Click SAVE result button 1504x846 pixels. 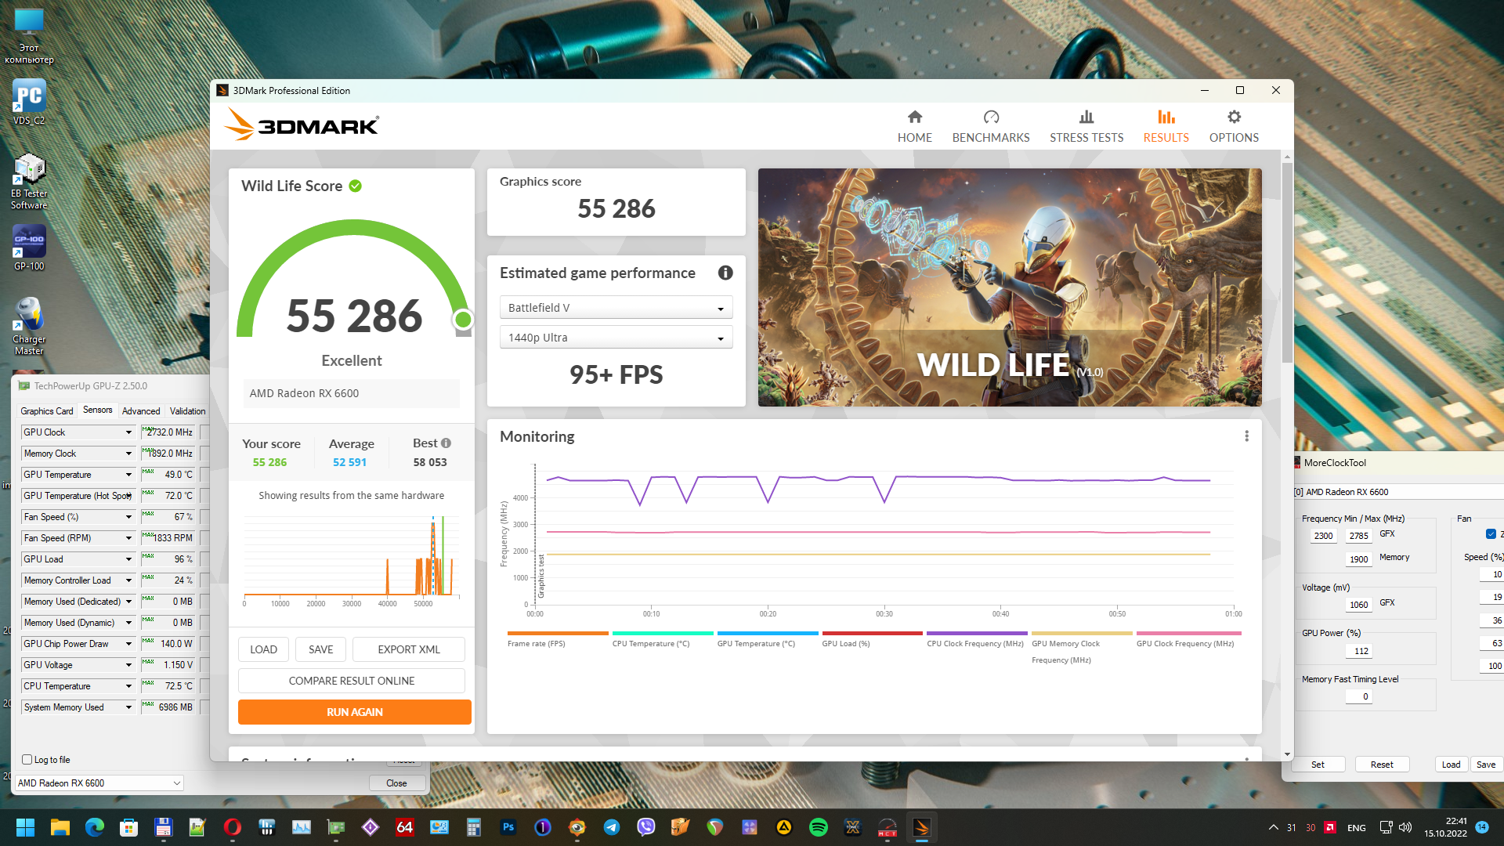coord(320,649)
